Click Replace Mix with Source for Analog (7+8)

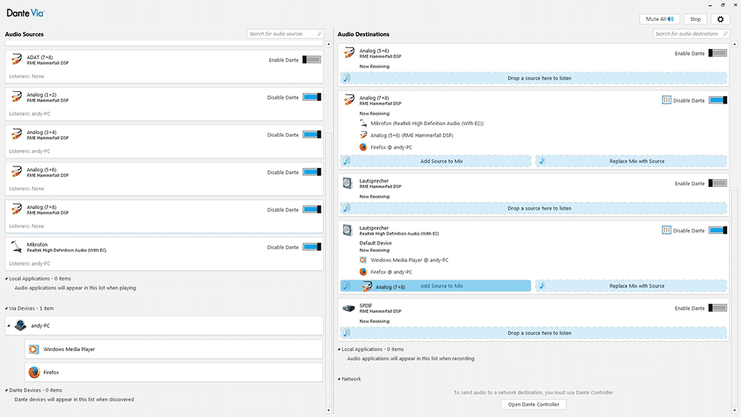(630, 161)
